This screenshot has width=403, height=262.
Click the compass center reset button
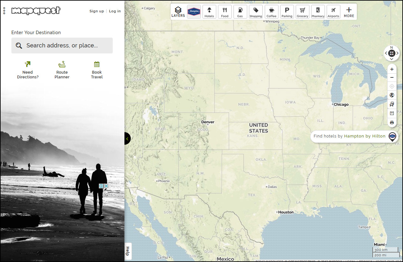click(392, 53)
